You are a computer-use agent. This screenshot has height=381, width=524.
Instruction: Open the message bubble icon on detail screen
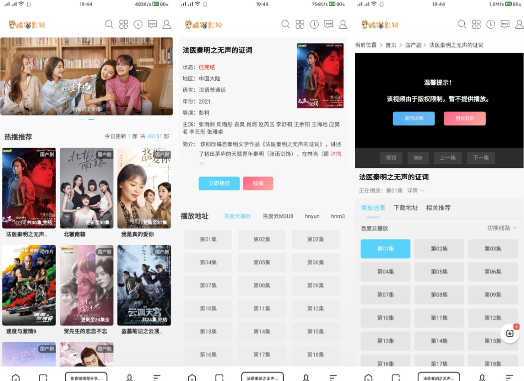[x=329, y=24]
